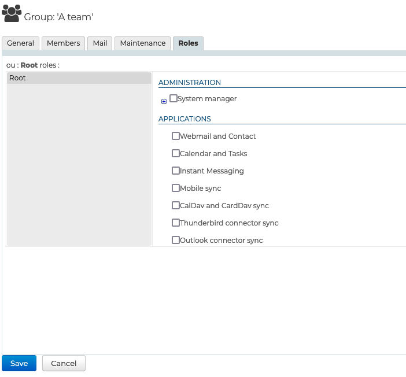
Task: Enable Thunderbird connector sync
Action: (176, 223)
